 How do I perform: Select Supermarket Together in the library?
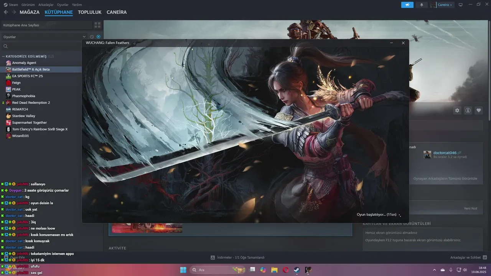(x=30, y=123)
